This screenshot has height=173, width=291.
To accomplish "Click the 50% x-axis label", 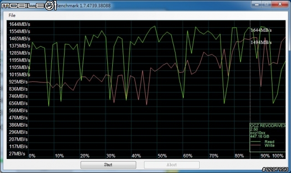I will click(162, 156).
